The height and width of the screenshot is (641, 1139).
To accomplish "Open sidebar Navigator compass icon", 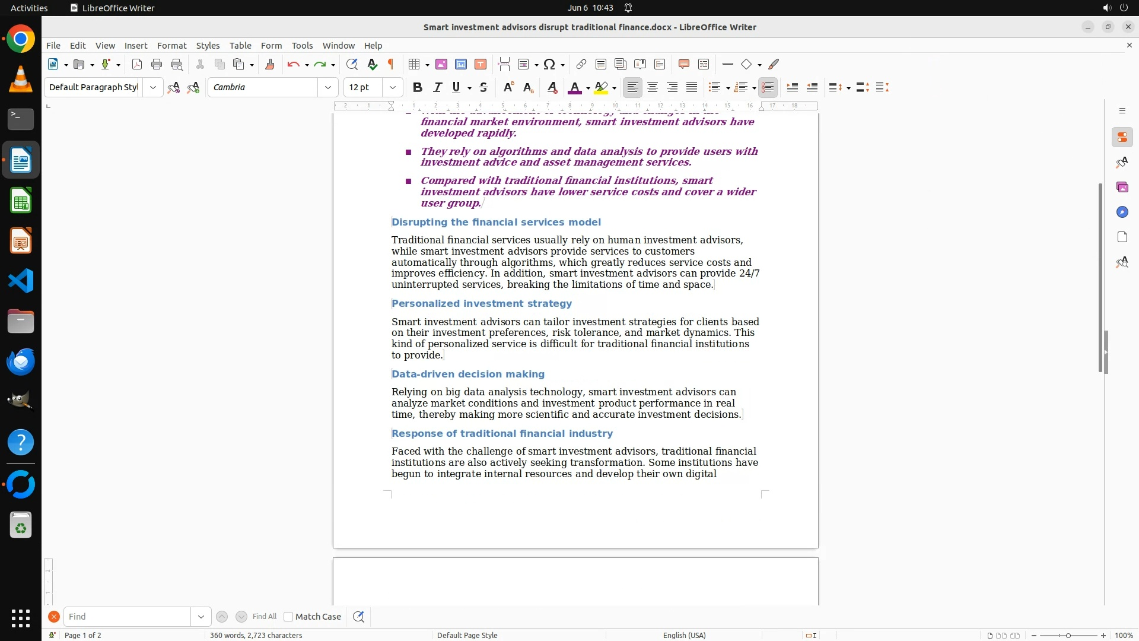I will click(1122, 212).
